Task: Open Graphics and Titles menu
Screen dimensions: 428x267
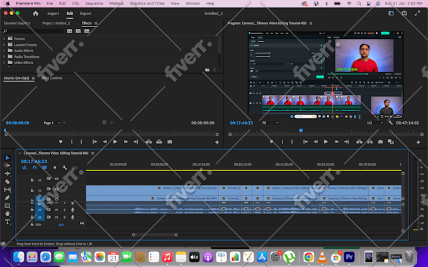Action: (147, 4)
